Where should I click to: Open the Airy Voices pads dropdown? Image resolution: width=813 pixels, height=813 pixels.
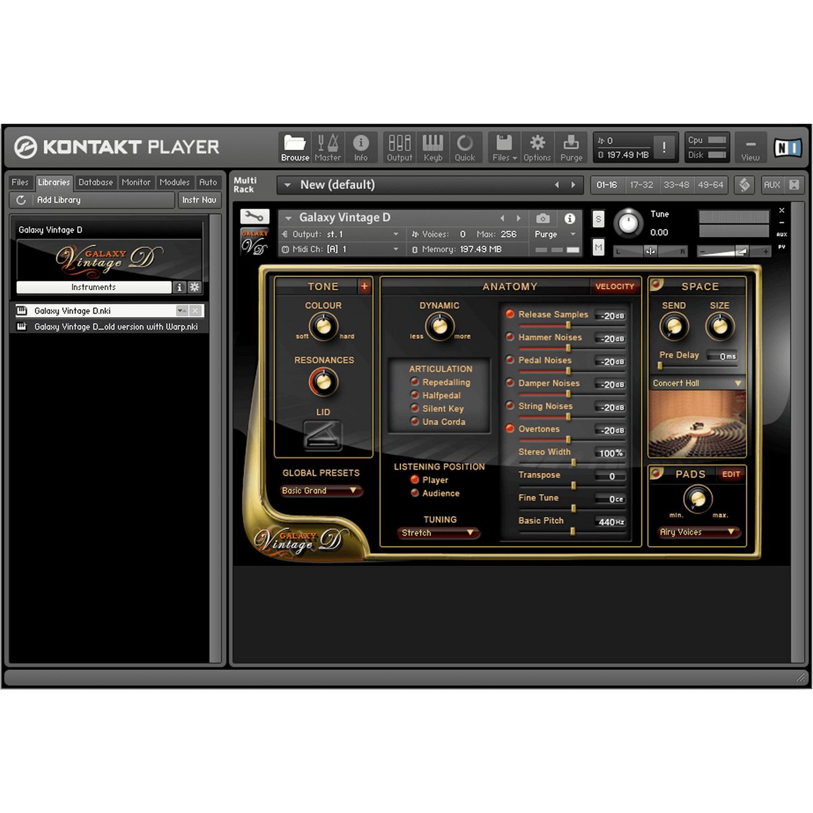click(x=699, y=533)
